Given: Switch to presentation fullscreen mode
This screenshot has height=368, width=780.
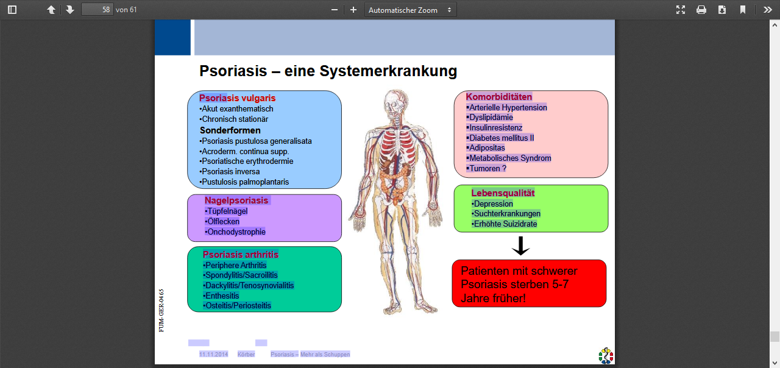Looking at the screenshot, I should pos(681,10).
